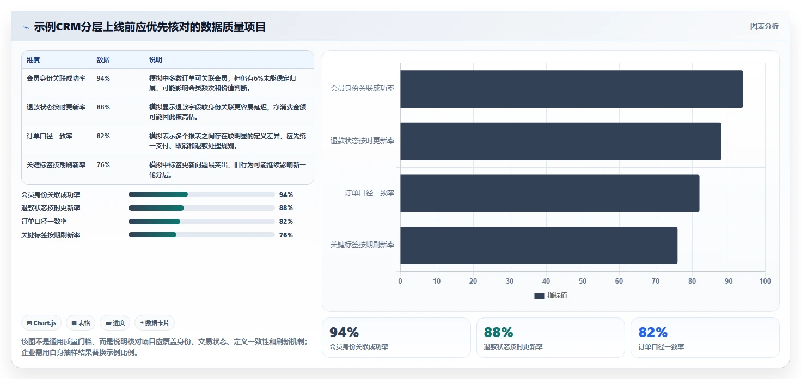The width and height of the screenshot is (801, 379).
Task: Click x-axis tick label 100
Action: 765,281
